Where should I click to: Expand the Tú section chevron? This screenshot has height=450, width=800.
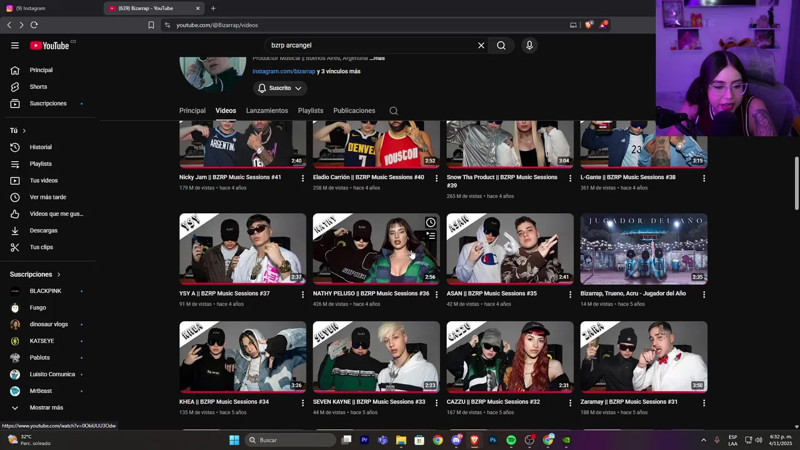click(x=24, y=131)
